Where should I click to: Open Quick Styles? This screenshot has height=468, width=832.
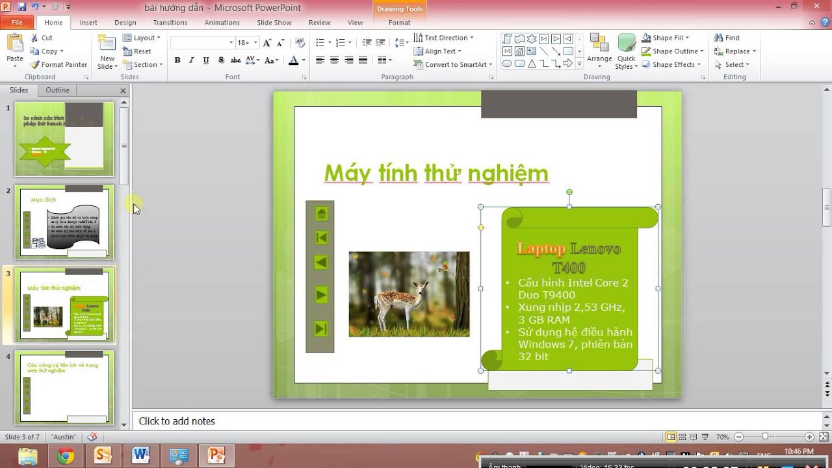[x=627, y=52]
